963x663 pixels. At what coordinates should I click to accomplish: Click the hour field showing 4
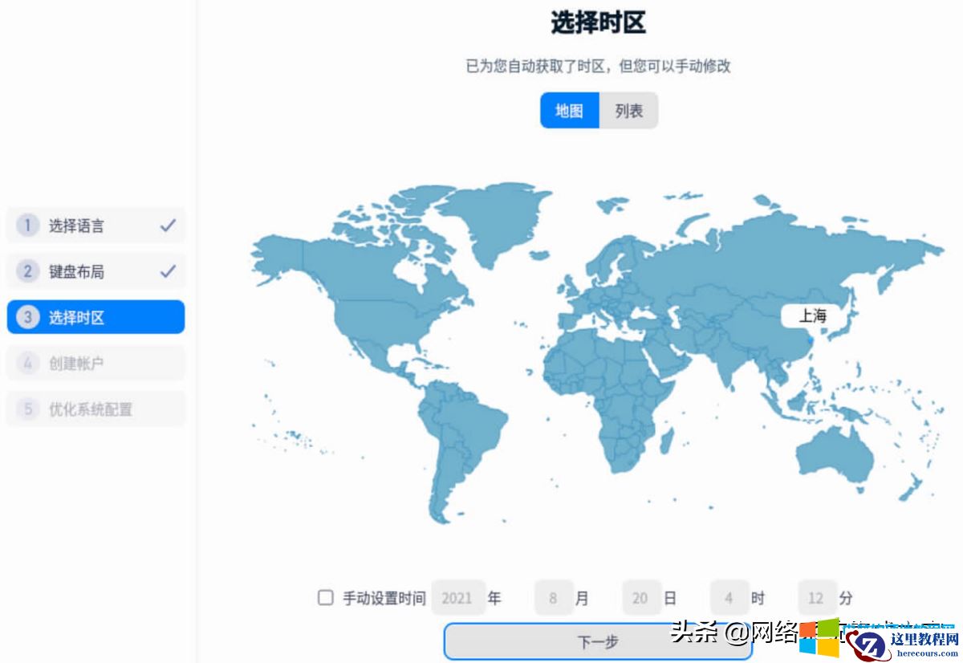(729, 597)
